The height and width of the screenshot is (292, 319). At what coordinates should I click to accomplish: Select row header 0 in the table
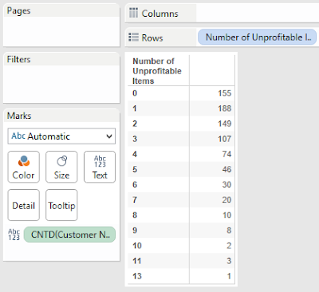(x=135, y=93)
